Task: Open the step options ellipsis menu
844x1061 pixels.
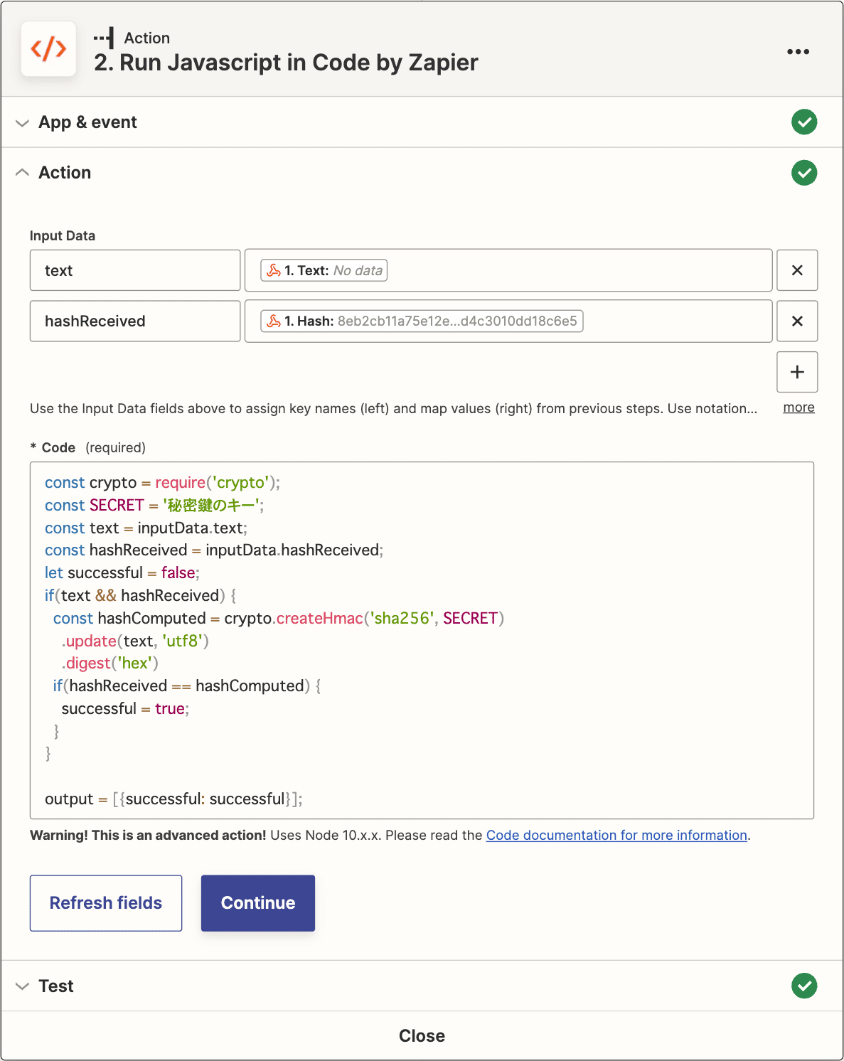Action: pyautogui.click(x=798, y=50)
